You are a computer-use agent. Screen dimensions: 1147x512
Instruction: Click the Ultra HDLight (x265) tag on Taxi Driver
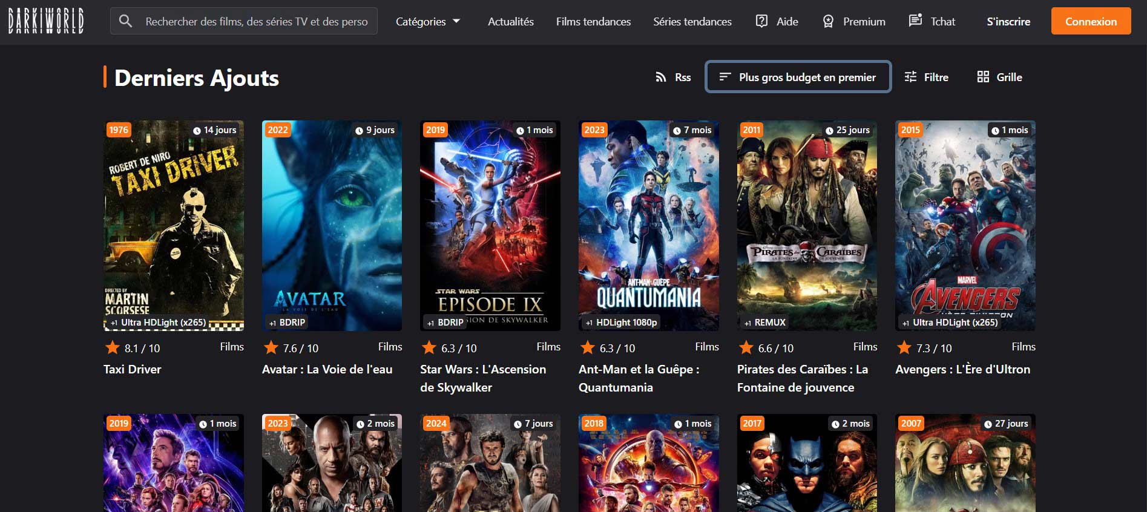point(158,323)
